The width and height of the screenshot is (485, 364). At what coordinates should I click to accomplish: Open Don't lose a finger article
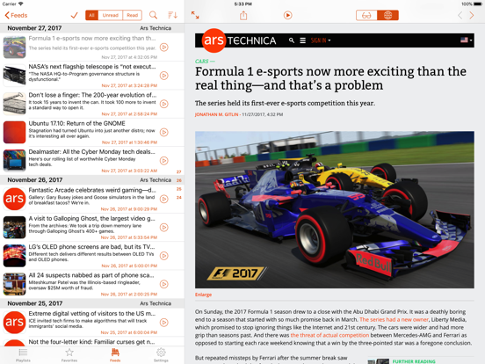pyautogui.click(x=92, y=104)
